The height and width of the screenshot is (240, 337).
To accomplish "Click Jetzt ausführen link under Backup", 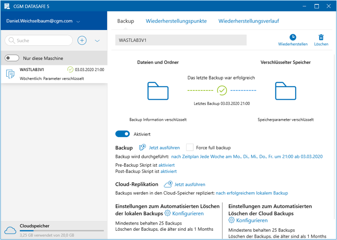I will click(x=164, y=148).
